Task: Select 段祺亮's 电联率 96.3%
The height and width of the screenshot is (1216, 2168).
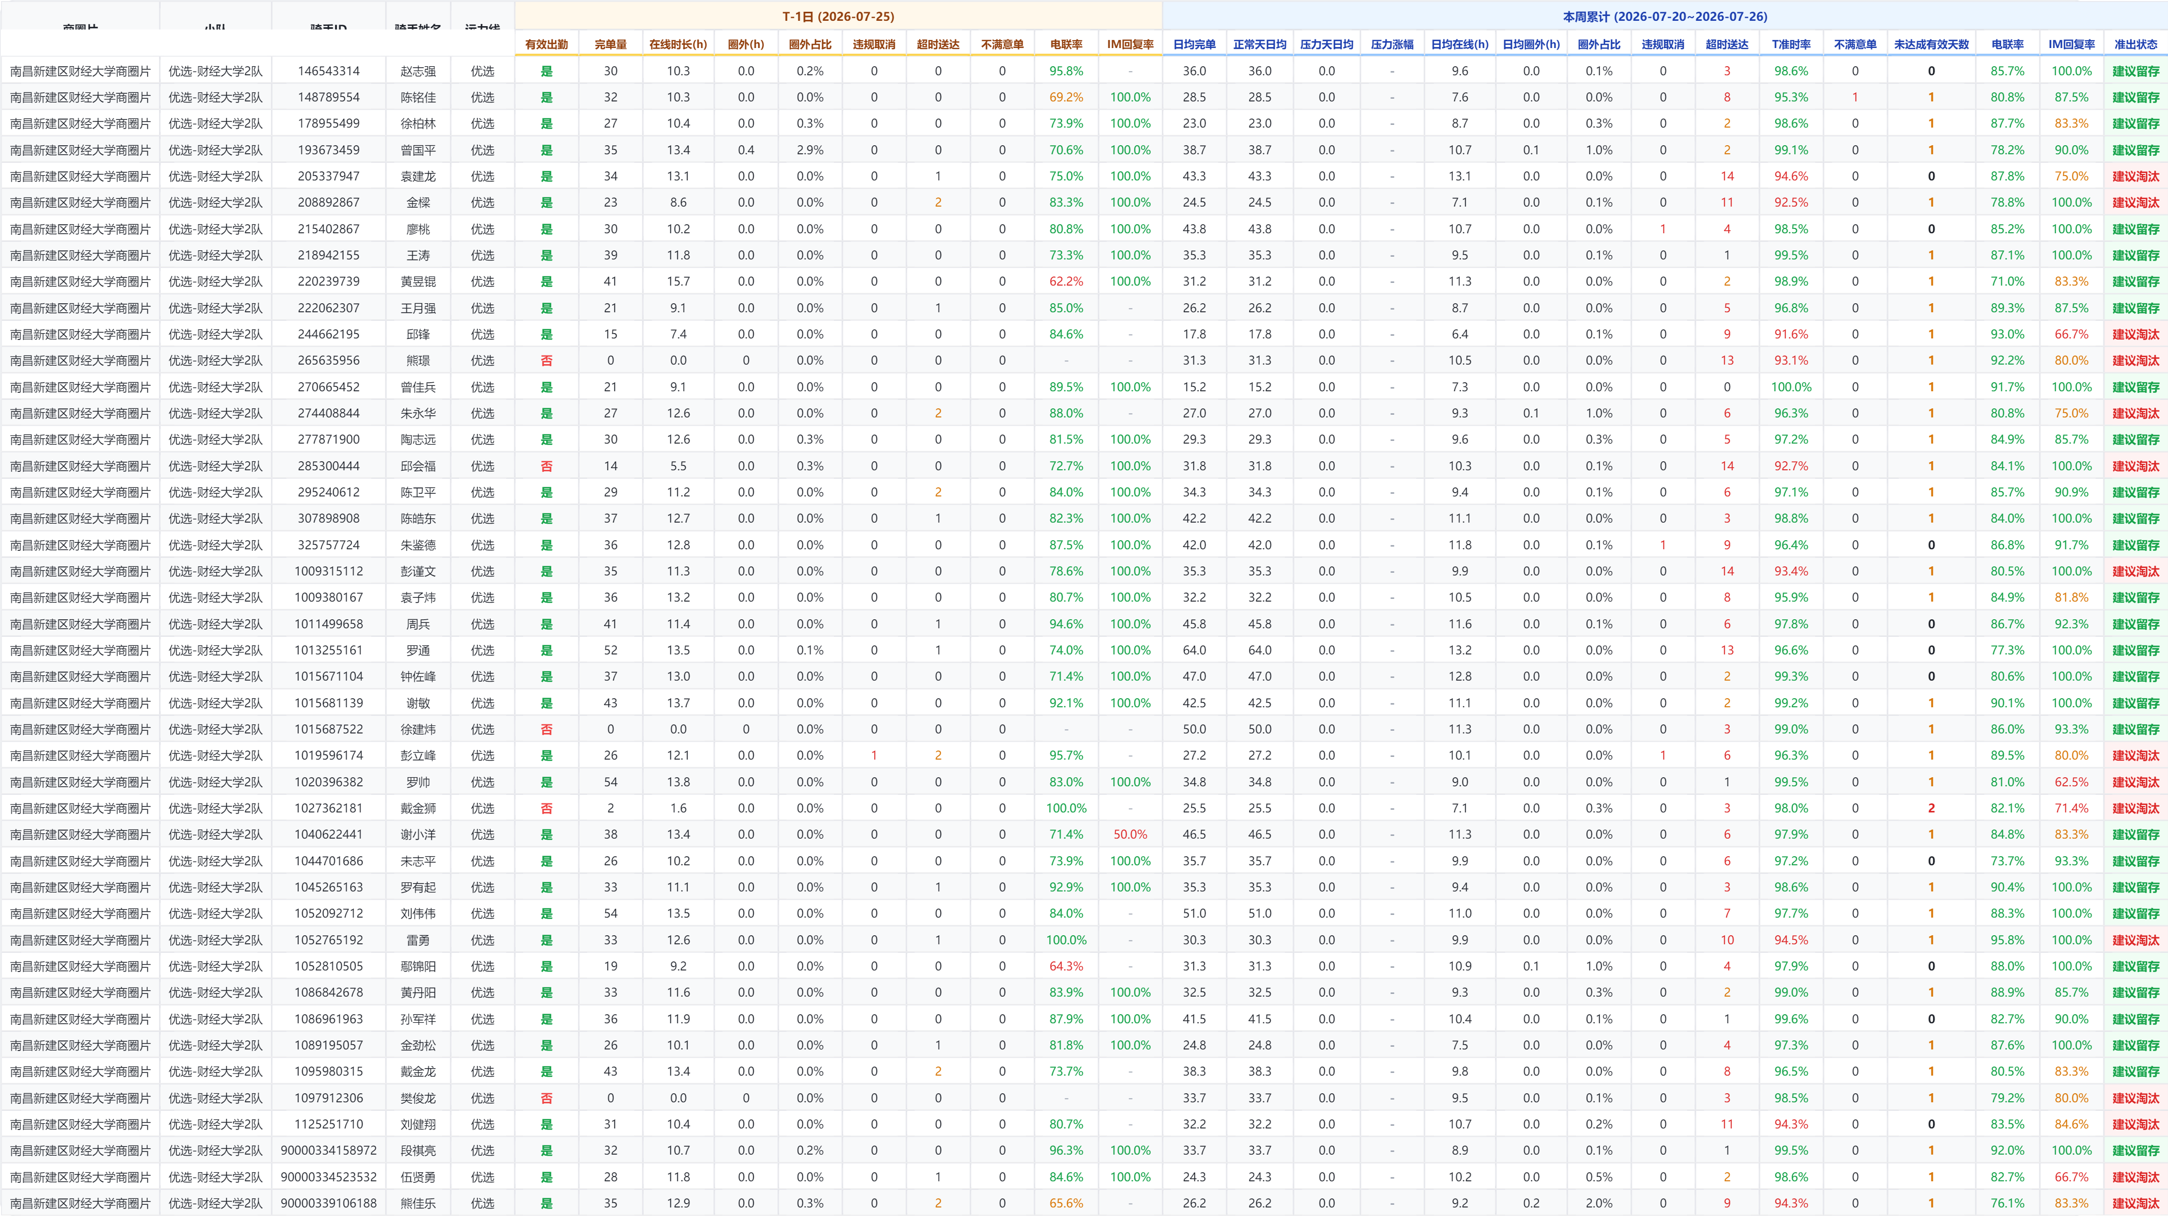Action: point(1066,1150)
